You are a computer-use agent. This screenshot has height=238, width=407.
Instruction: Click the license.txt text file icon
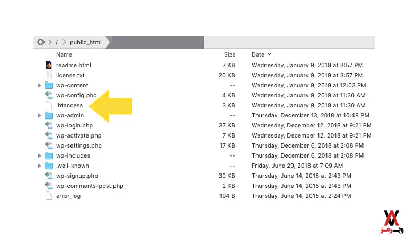[x=49, y=75]
